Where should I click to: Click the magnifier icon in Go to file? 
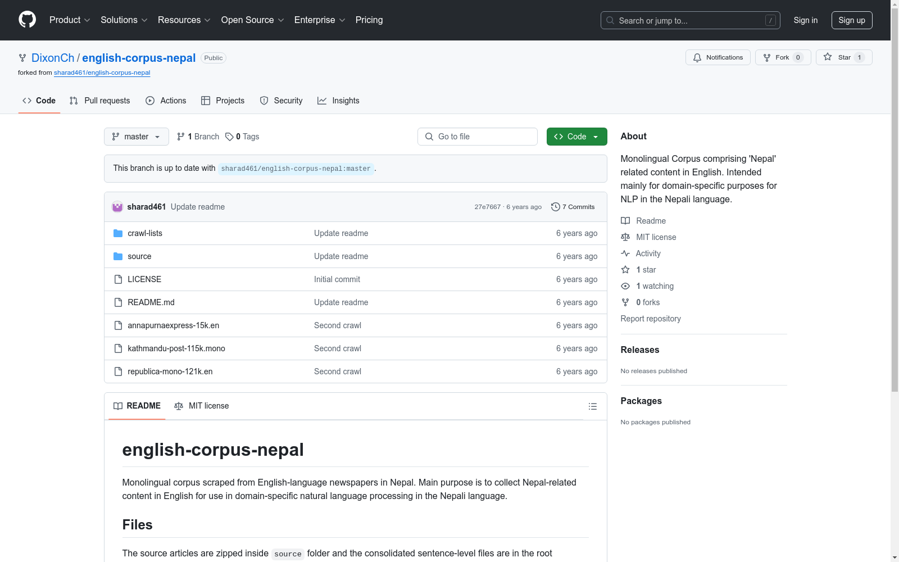[429, 137]
